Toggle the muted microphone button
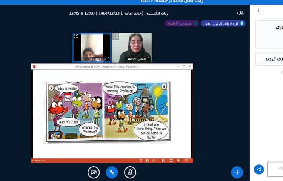Screen dimensions: 283x181 [x=130, y=172]
